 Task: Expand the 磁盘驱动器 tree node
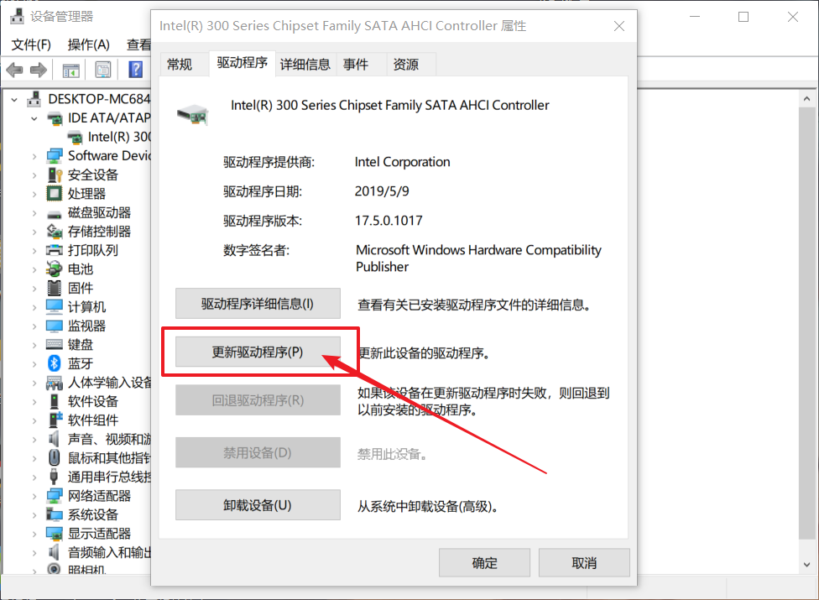tap(34, 212)
